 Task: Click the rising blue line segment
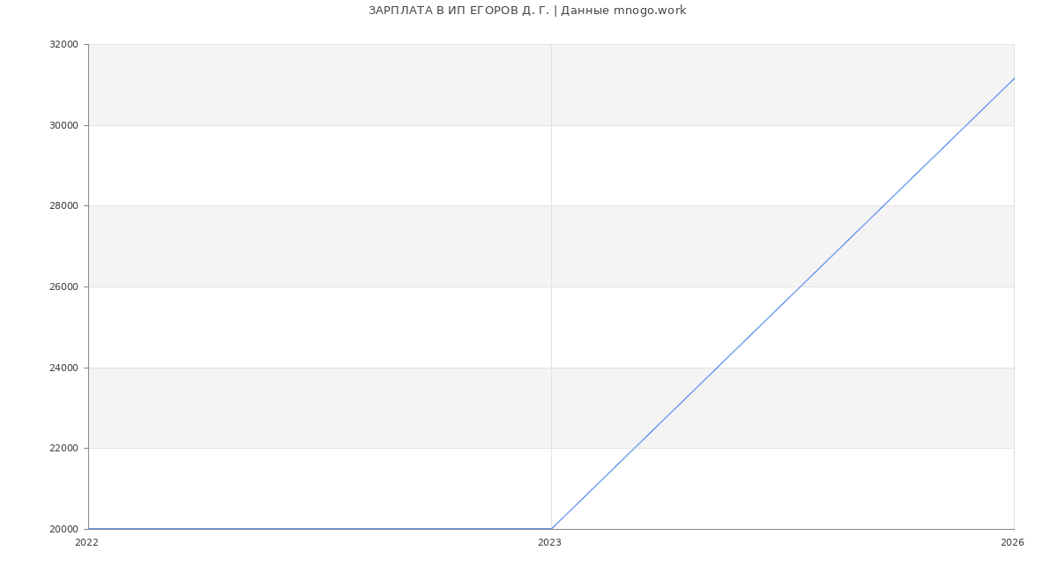pos(783,303)
